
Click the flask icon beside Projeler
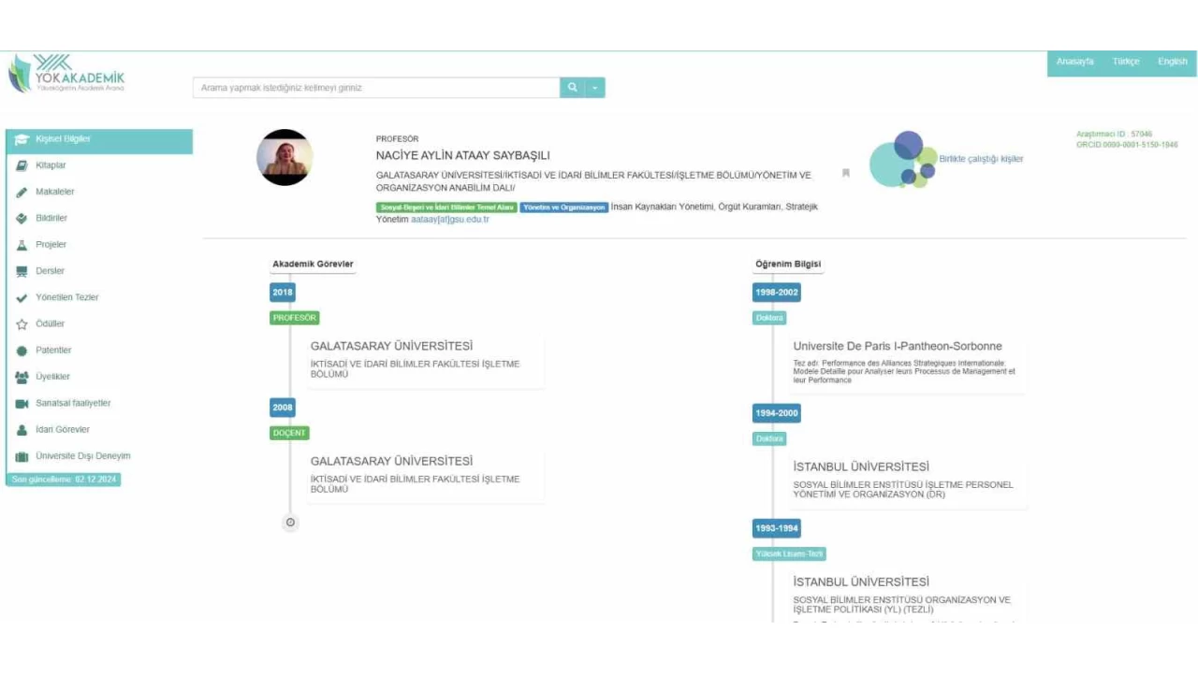(x=22, y=245)
